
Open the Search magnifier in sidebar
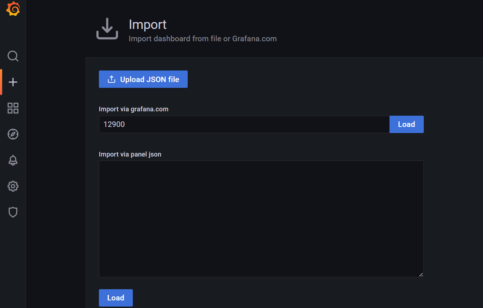tap(13, 56)
